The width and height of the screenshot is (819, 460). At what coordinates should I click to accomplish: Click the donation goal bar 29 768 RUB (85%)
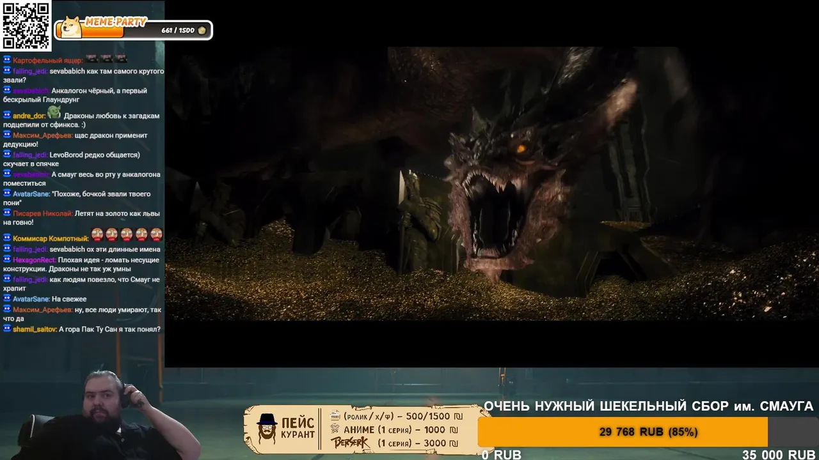coord(648,432)
